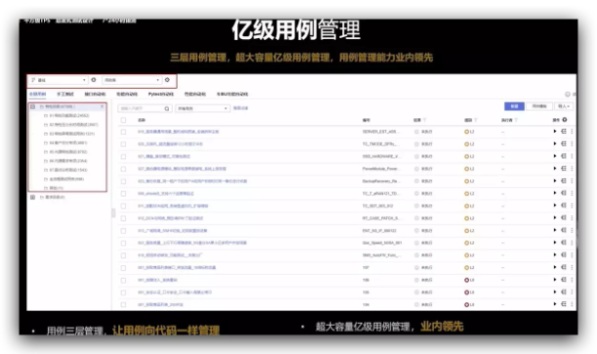Switch to the 手工测试 tab

(x=65, y=94)
